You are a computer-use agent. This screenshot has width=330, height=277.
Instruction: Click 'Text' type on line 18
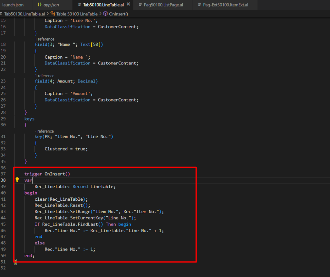[x=85, y=44]
